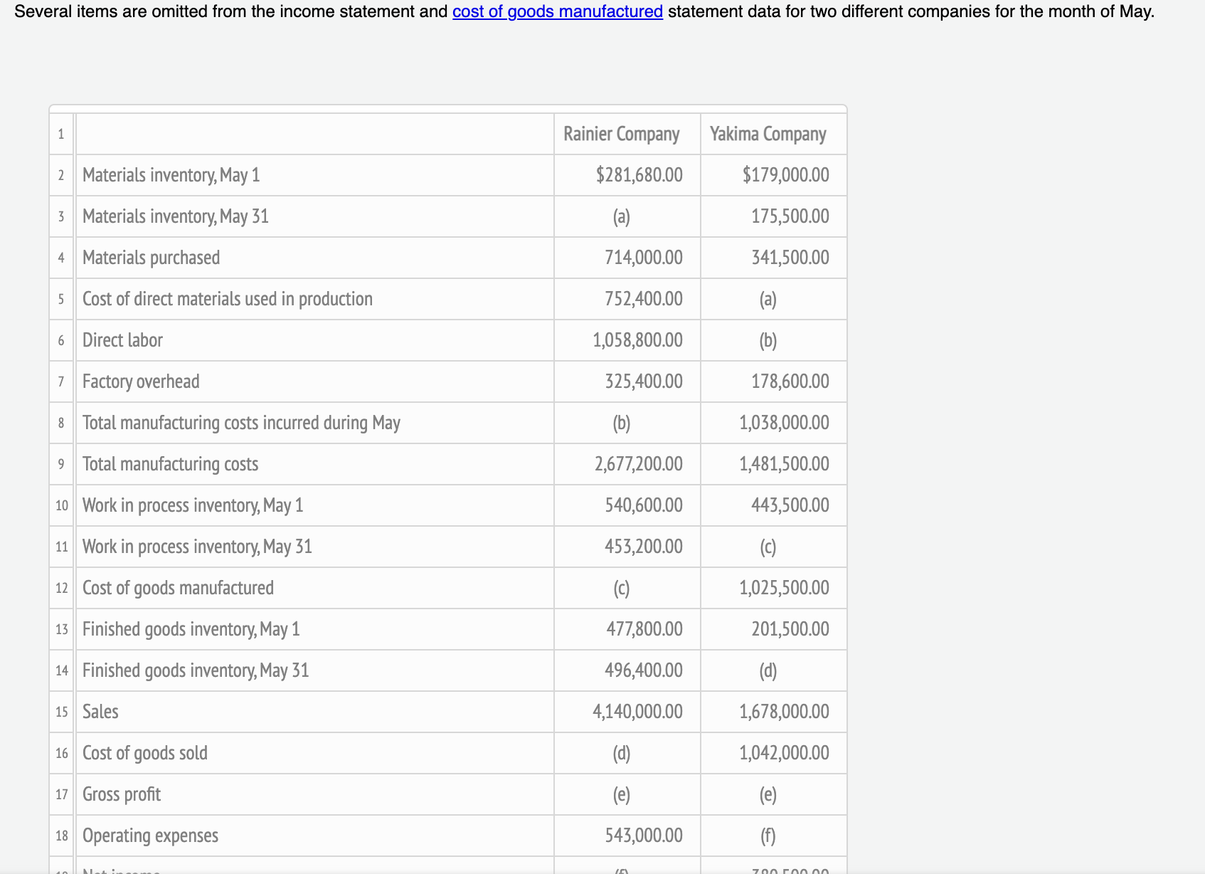Click Rainier placeholder (d) in Cost of goods sold

(x=622, y=753)
